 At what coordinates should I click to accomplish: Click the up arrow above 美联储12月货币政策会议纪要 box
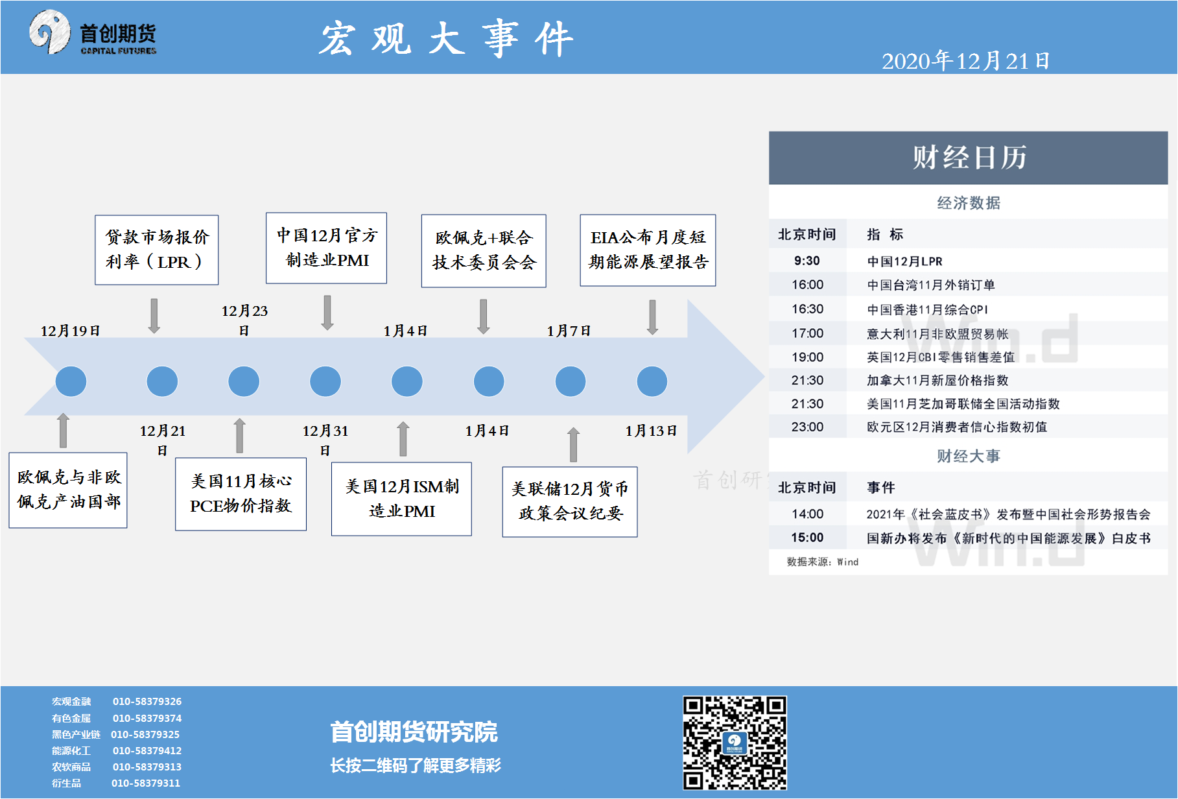pos(573,444)
